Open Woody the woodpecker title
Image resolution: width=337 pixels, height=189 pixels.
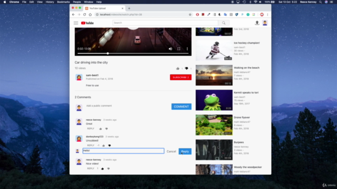[x=248, y=167]
